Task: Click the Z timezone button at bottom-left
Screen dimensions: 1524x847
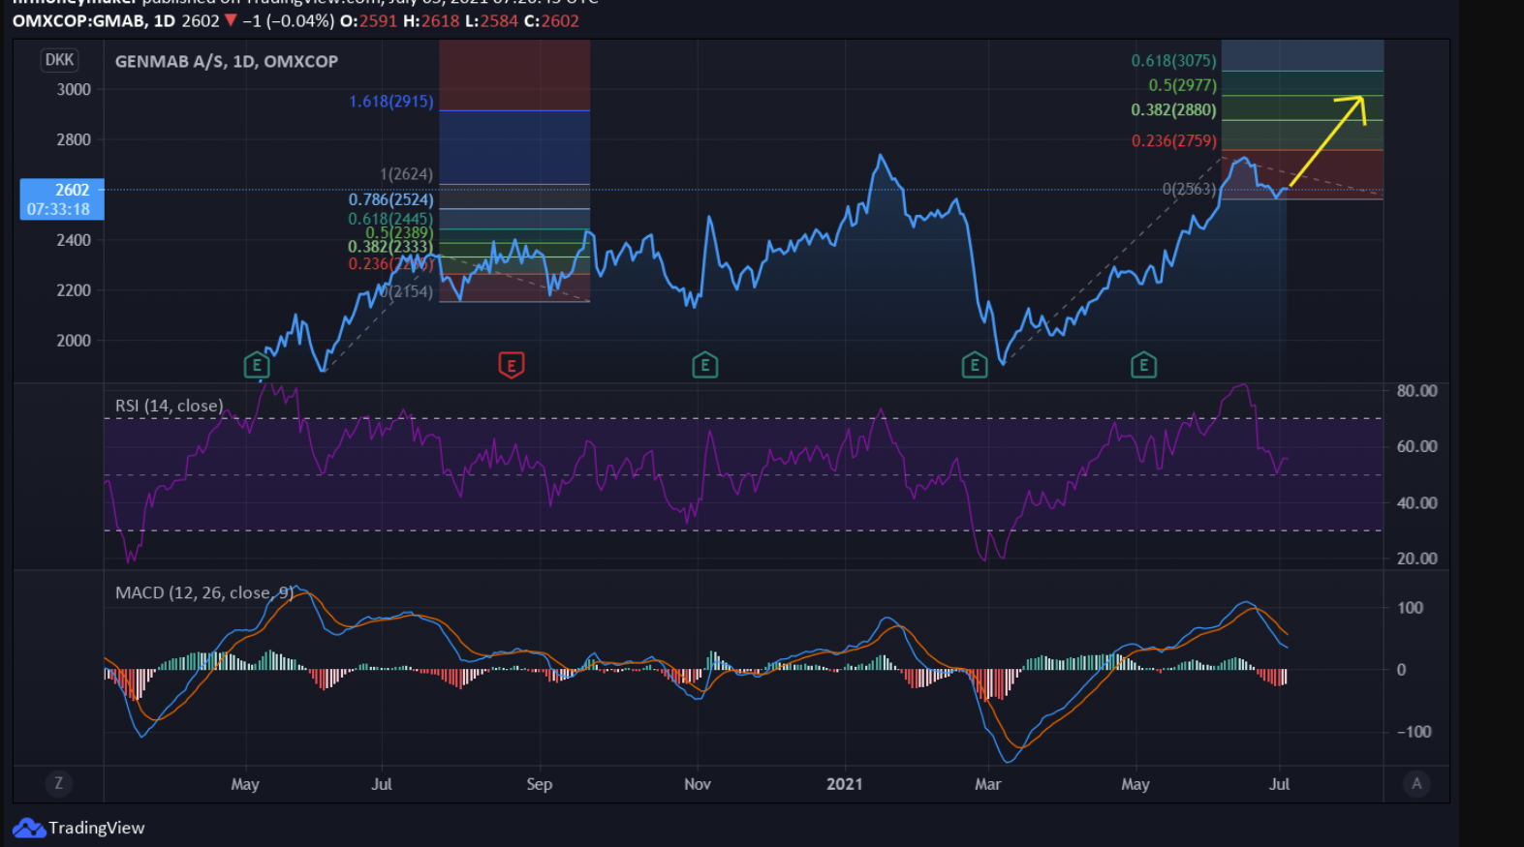Action: tap(58, 783)
